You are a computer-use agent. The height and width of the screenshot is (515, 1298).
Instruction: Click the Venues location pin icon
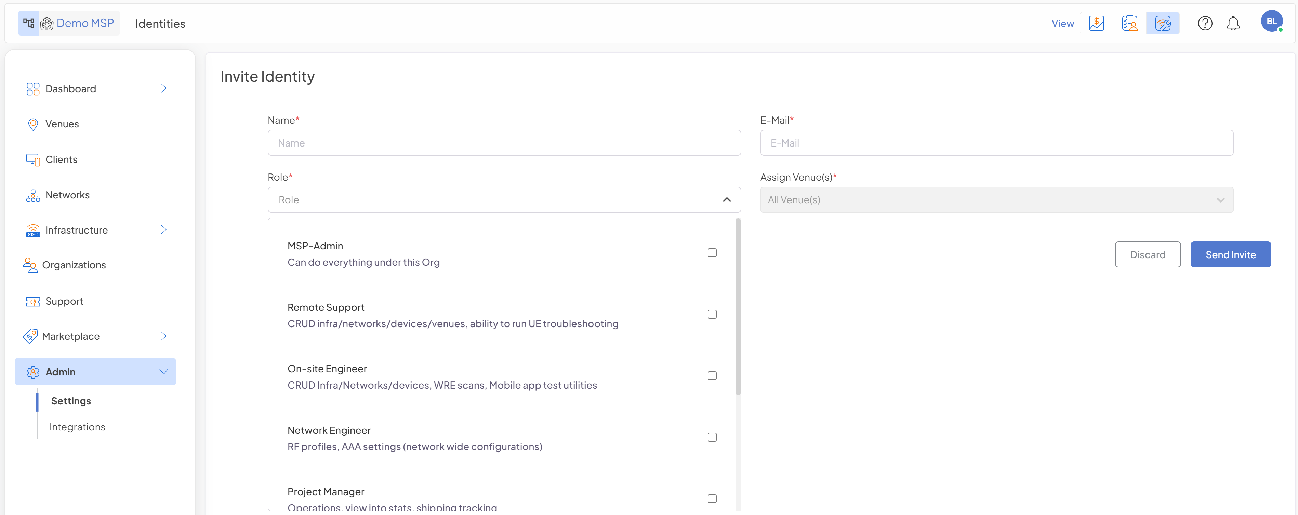pos(33,124)
